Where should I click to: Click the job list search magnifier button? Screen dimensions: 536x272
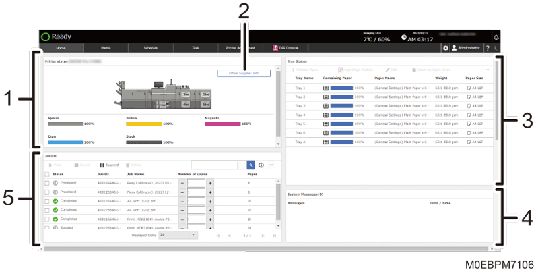251,165
